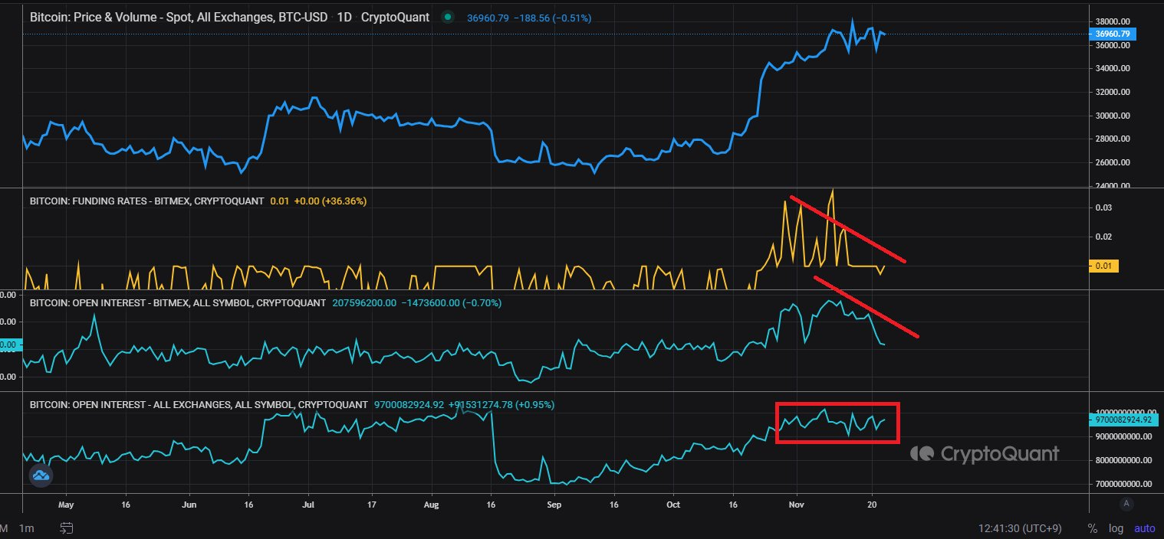Click the green status dot beside BTC-USD price
1164x539 pixels.
point(448,16)
